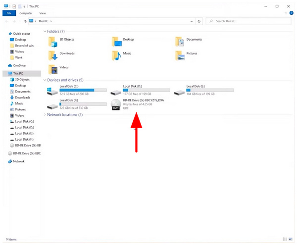Screen dimensions: 297x245
Task: Click the Up one level arrow
Action: (25, 21)
